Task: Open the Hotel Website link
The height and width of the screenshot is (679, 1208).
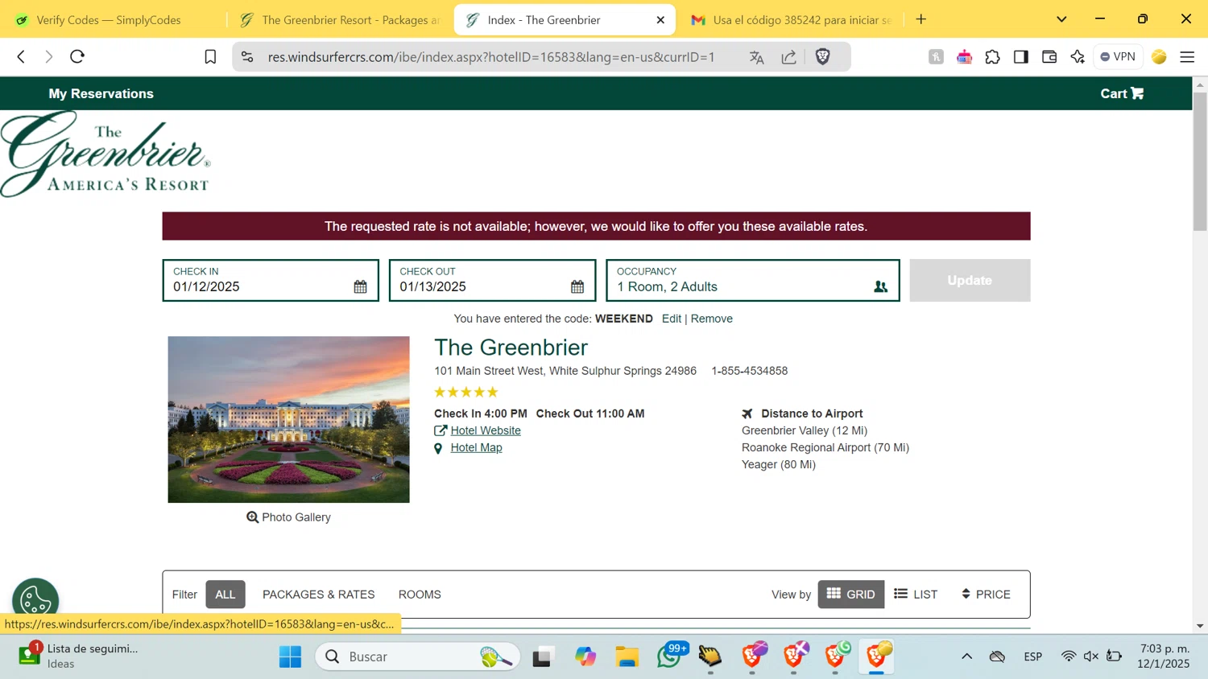Action: pos(486,430)
